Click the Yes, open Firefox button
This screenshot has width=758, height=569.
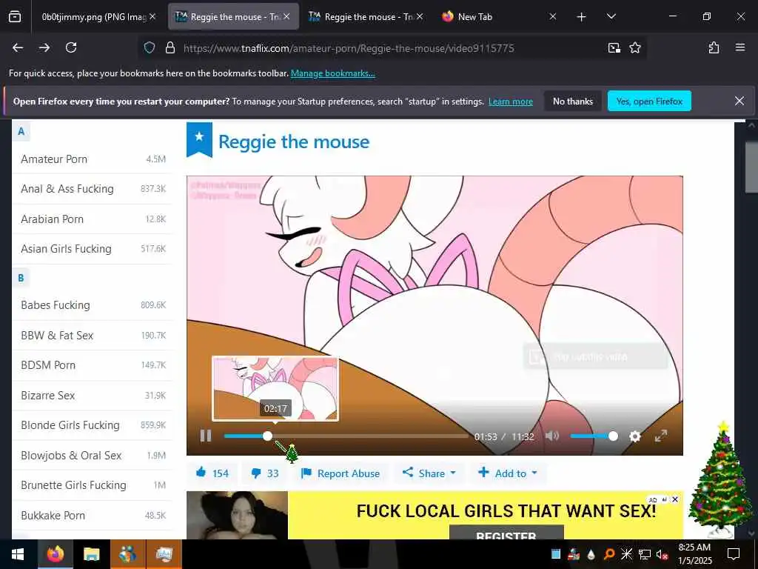tap(649, 101)
